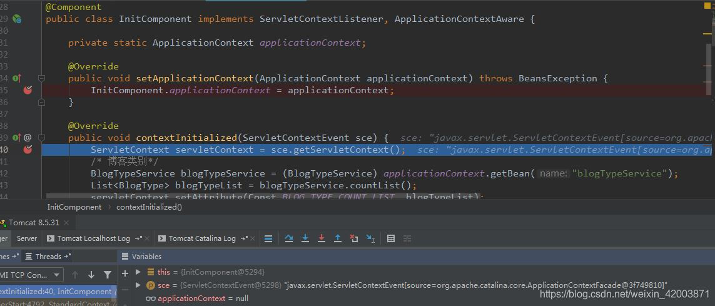Click the pin arrow on Threads tab
This screenshot has height=306, width=715.
[x=66, y=257]
